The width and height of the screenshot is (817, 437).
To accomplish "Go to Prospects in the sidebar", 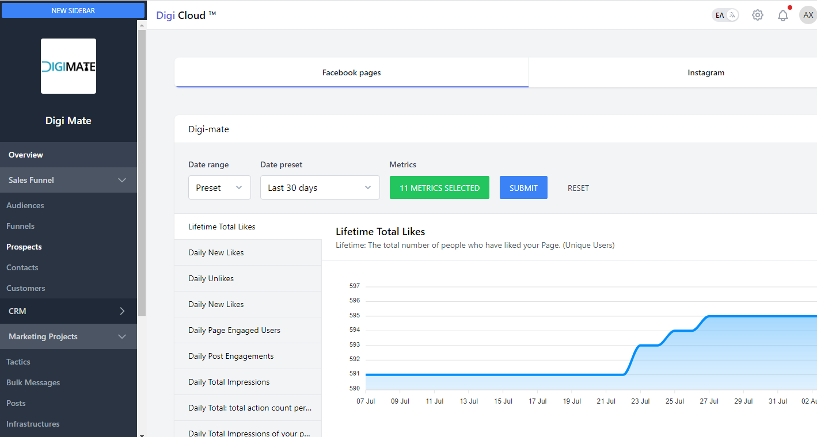I will pos(24,247).
